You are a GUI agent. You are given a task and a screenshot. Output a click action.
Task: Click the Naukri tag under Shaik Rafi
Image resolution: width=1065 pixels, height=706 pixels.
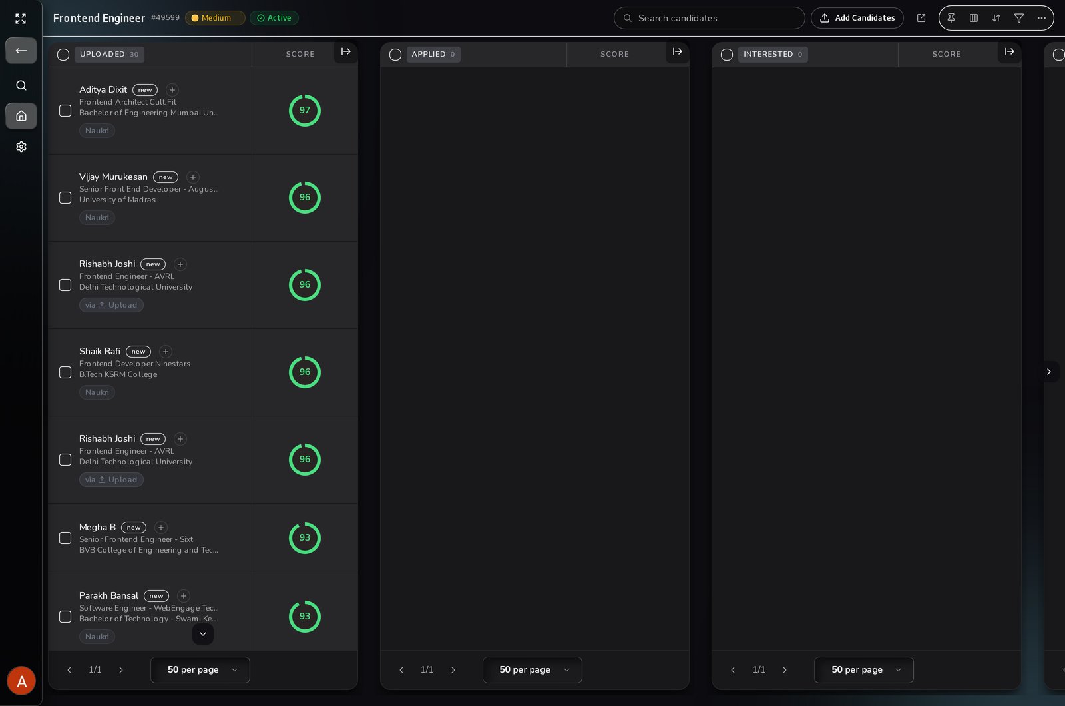97,392
